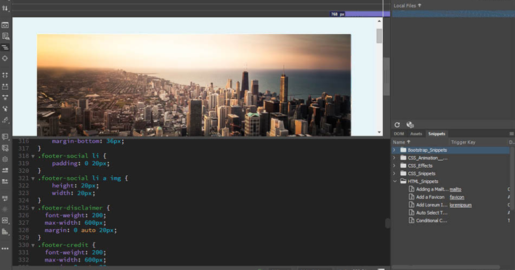
Task: Expand the CSS_Animation folder chevron
Action: (x=394, y=158)
